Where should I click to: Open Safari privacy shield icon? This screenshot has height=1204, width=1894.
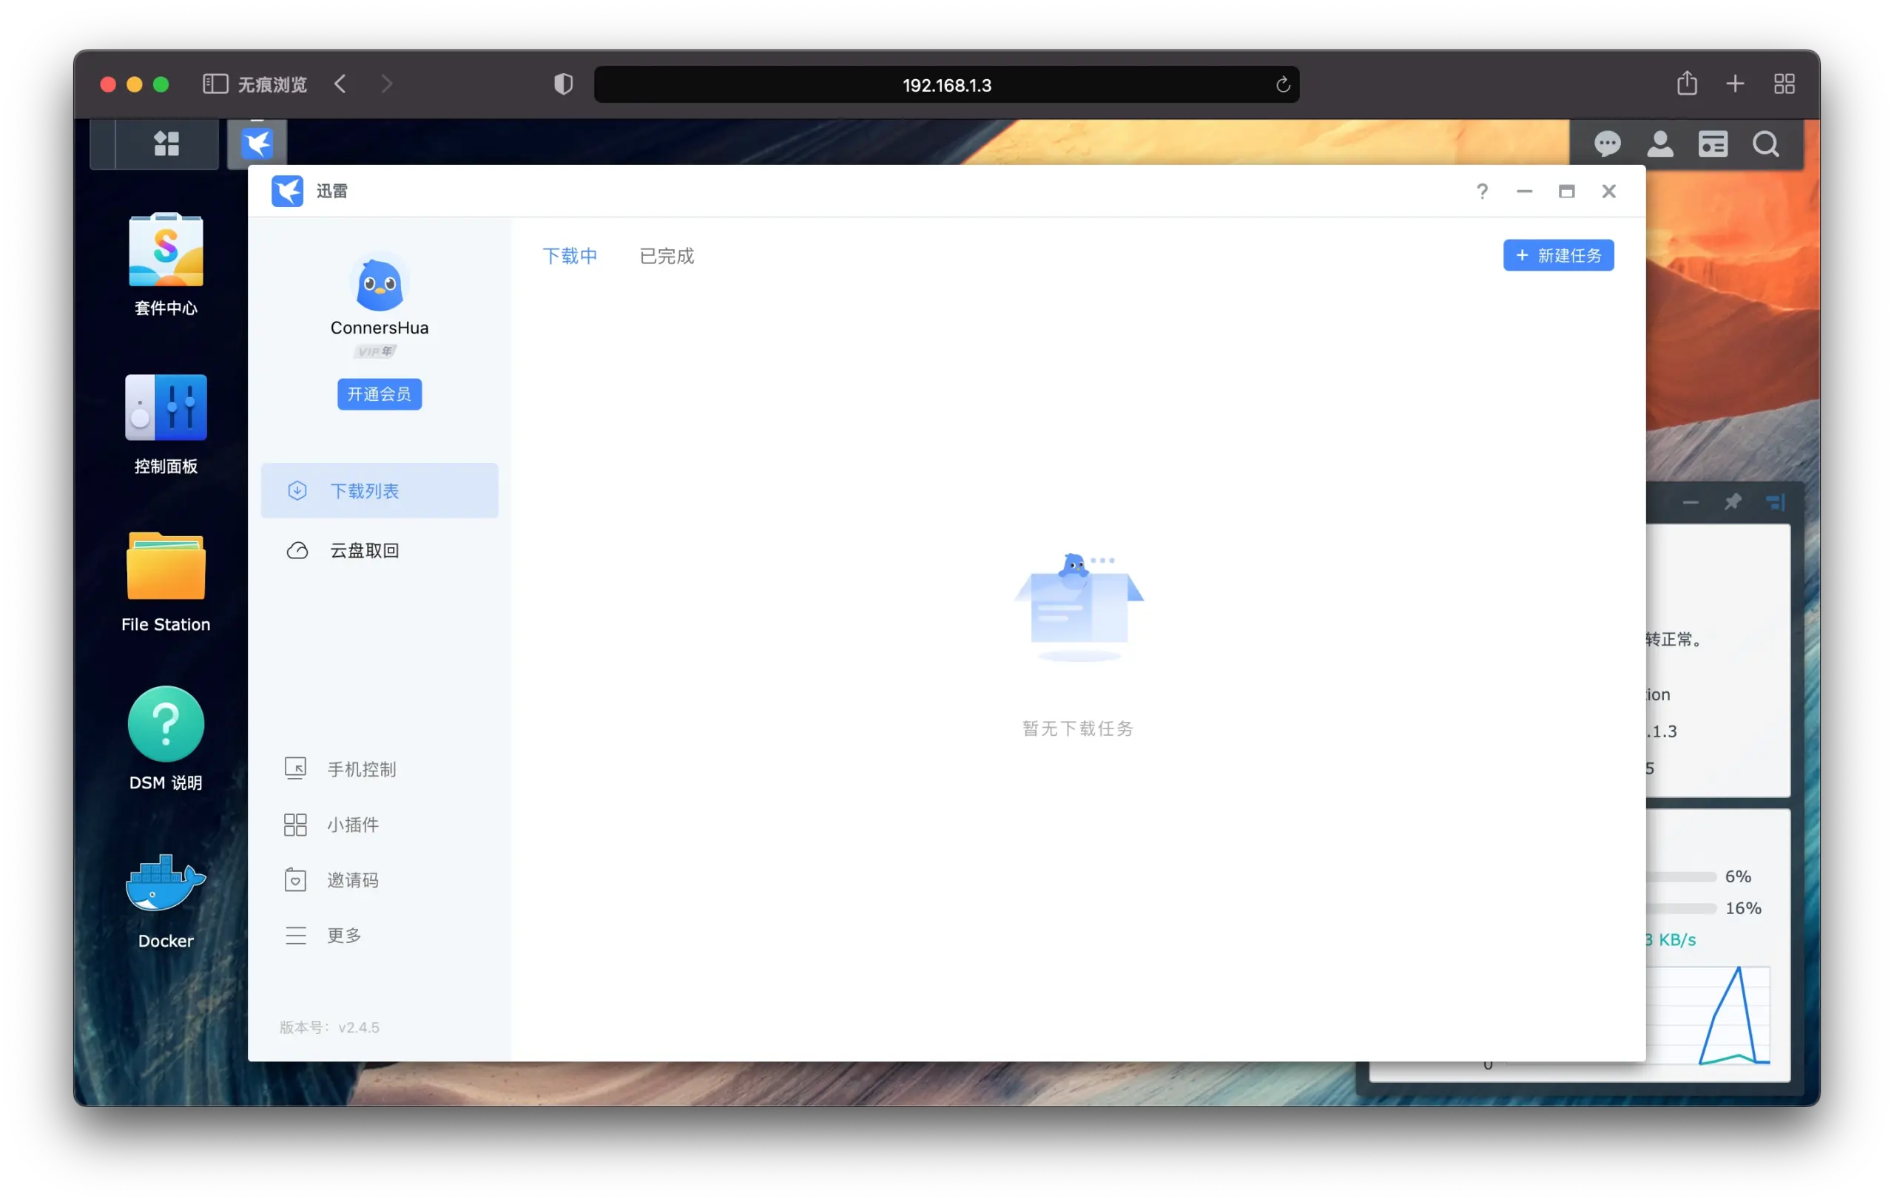point(563,84)
